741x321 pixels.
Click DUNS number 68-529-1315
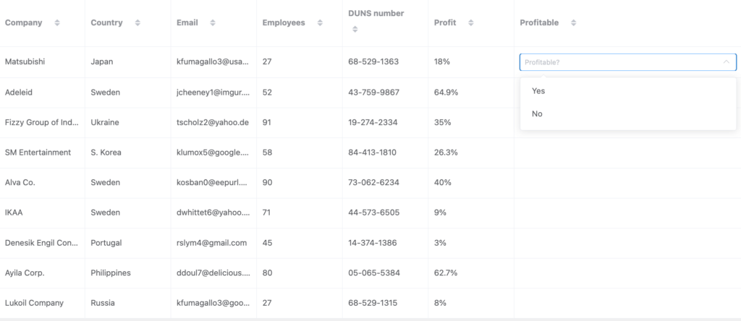[x=373, y=303]
